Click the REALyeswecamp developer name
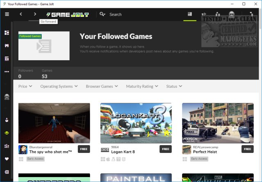This screenshot has width=262, height=182. pyautogui.click(x=206, y=147)
